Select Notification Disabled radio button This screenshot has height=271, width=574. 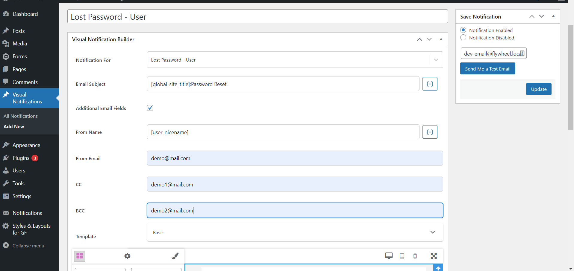pyautogui.click(x=463, y=37)
